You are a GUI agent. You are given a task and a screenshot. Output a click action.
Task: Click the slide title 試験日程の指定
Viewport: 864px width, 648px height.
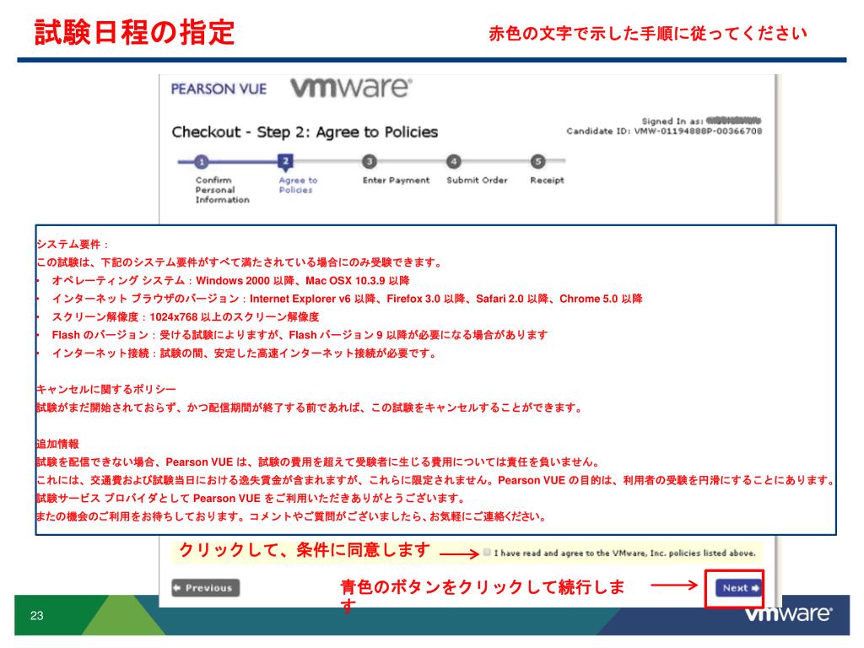[134, 32]
